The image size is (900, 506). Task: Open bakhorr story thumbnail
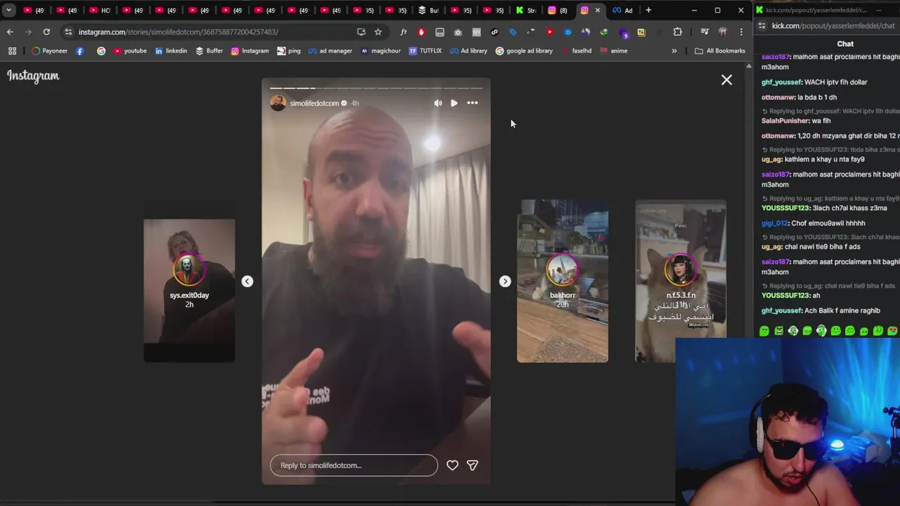(562, 281)
